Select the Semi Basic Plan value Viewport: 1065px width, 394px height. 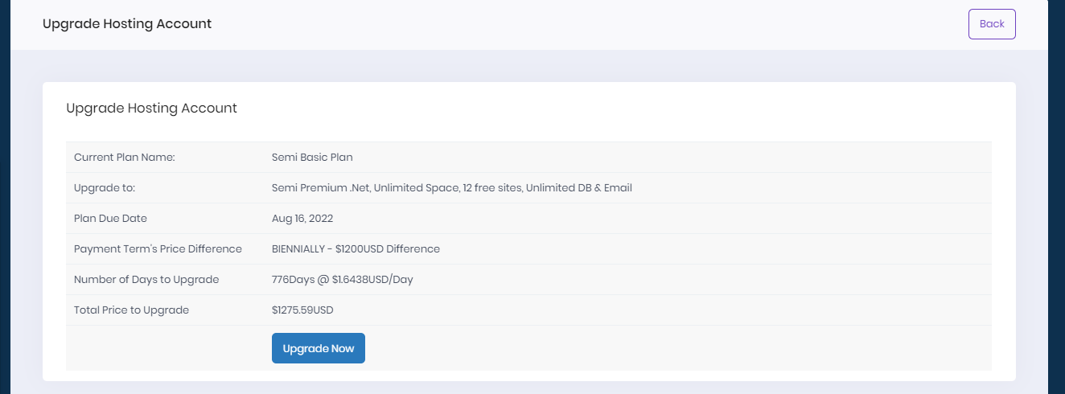coord(312,158)
